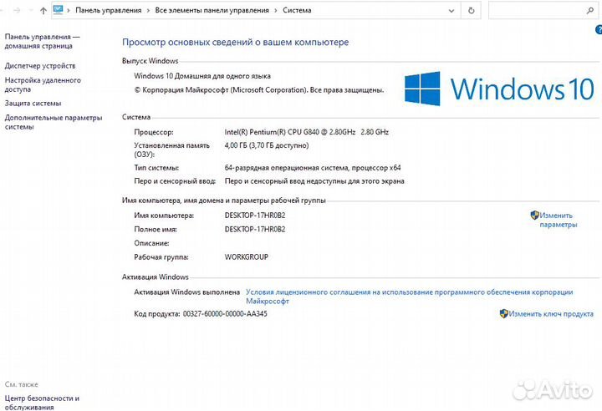Click product code 00327-60000-00000-AA345
The width and height of the screenshot is (602, 411).
tap(225, 313)
